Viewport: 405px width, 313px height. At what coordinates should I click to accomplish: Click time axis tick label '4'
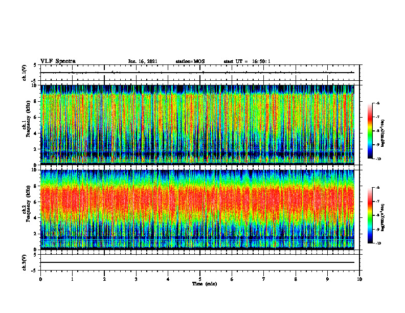tap(168, 279)
